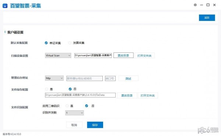Select the 发票采集 radio option
221x136 pixels.
point(70,43)
